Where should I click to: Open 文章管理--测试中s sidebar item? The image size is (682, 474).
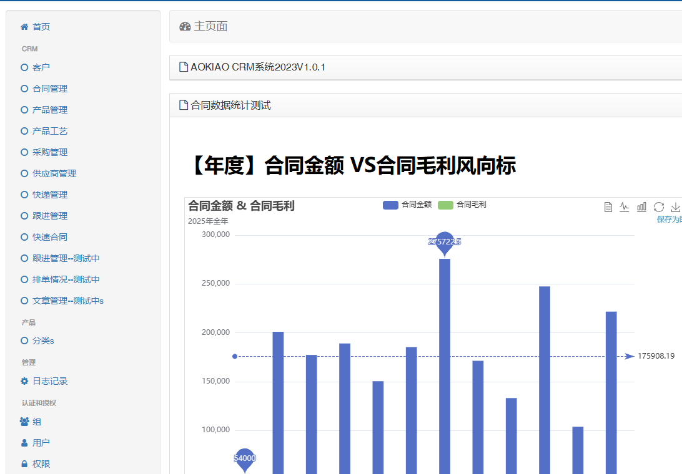click(62, 301)
